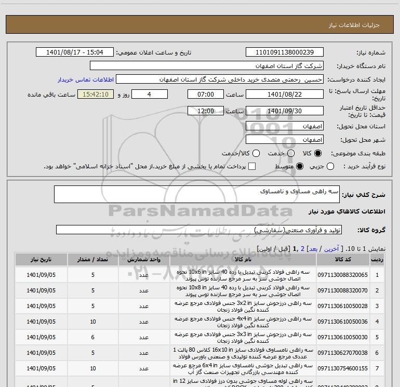Select product code 0971130627070038
The image size is (400, 387).
tap(343, 353)
